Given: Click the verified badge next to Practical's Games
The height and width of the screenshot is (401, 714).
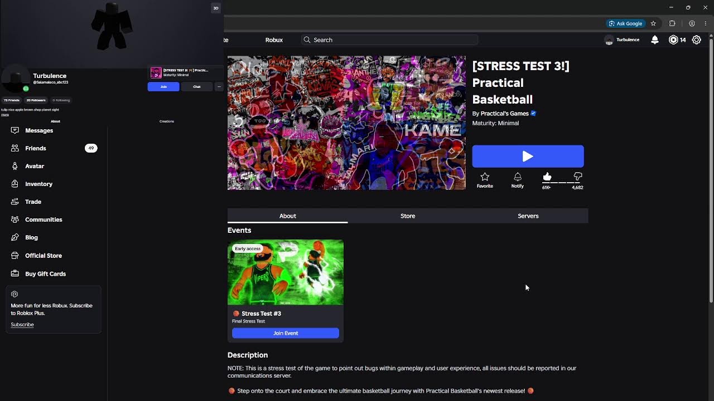Looking at the screenshot, I should tap(533, 114).
